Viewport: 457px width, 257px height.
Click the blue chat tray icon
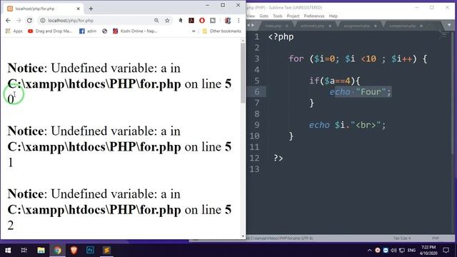386,251
